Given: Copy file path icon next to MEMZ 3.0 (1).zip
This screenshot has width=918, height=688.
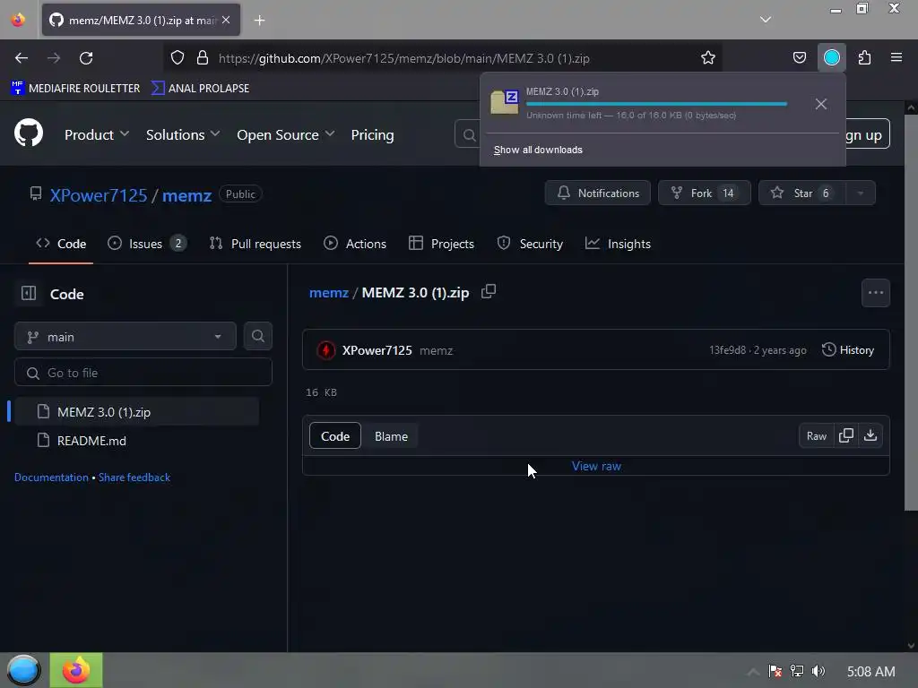Looking at the screenshot, I should (x=489, y=291).
